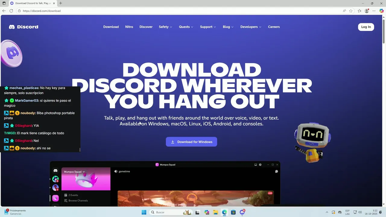
Task: Open the Favorites list icon
Action: pos(359,11)
